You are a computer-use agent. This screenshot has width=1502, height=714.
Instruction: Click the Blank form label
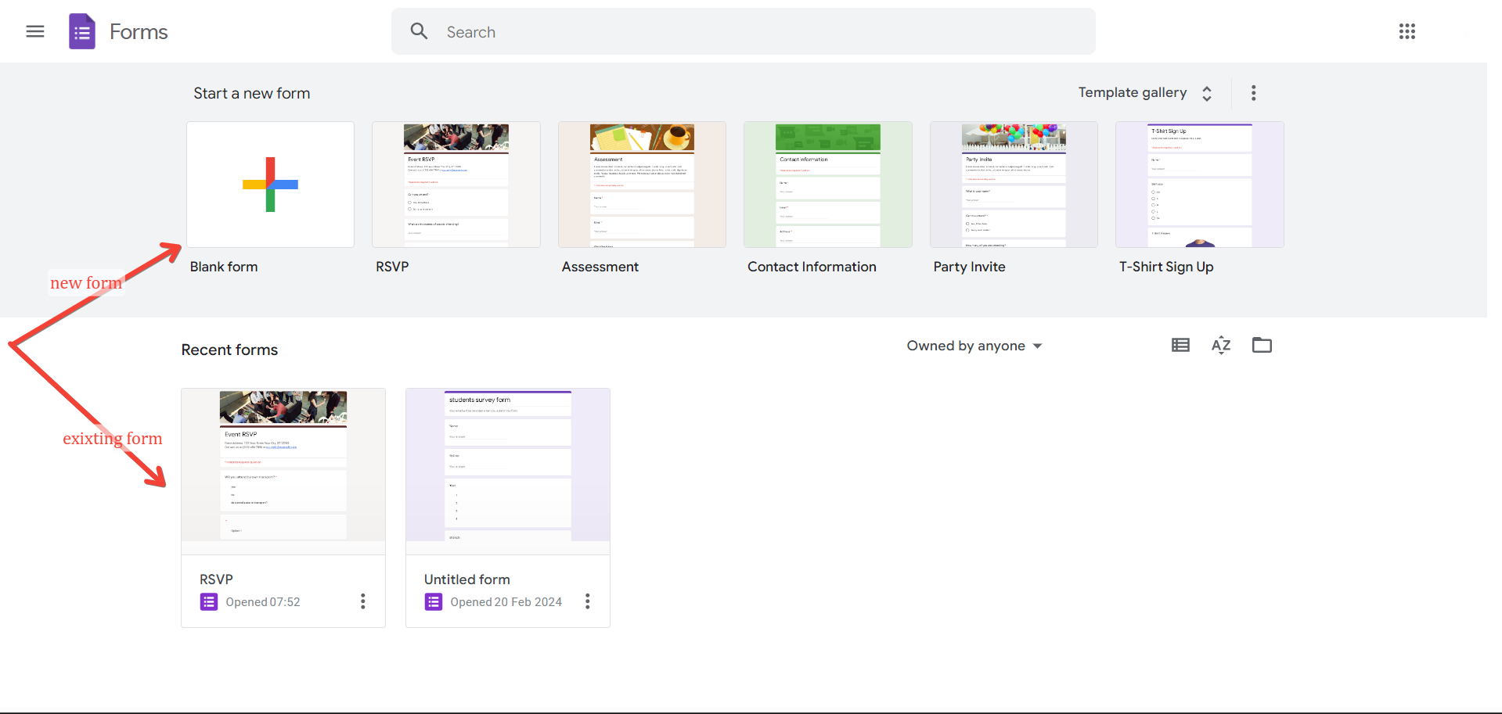click(x=224, y=267)
